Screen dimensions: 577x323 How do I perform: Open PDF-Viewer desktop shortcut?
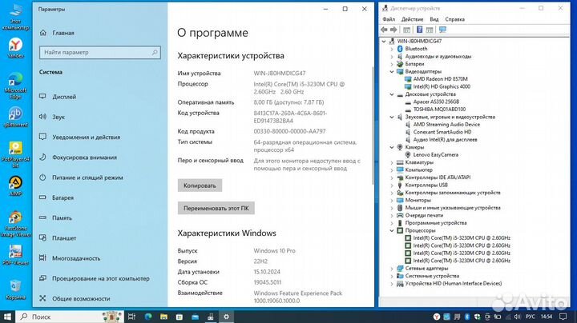point(15,255)
